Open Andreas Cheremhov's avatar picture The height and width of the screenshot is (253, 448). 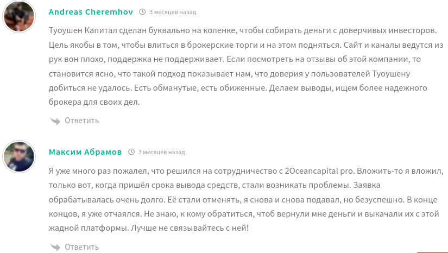coord(20,16)
